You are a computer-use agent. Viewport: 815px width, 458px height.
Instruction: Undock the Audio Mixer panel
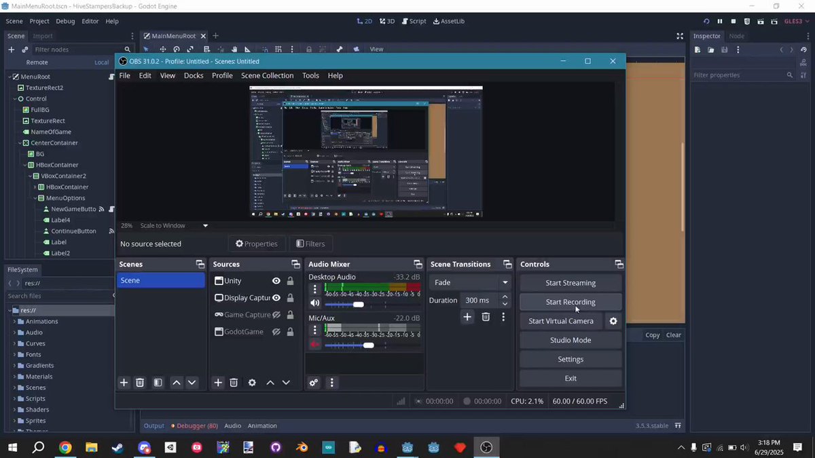point(418,264)
